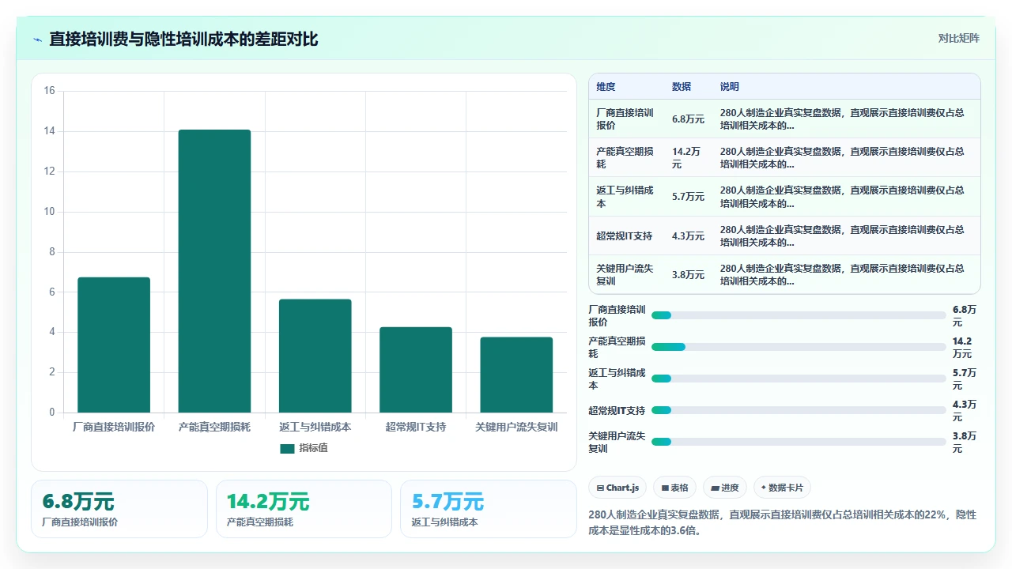
Task: Select table cell 厂商直接培训报价
Action: (625, 119)
